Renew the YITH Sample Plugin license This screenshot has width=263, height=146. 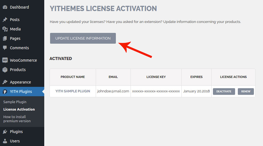click(246, 91)
